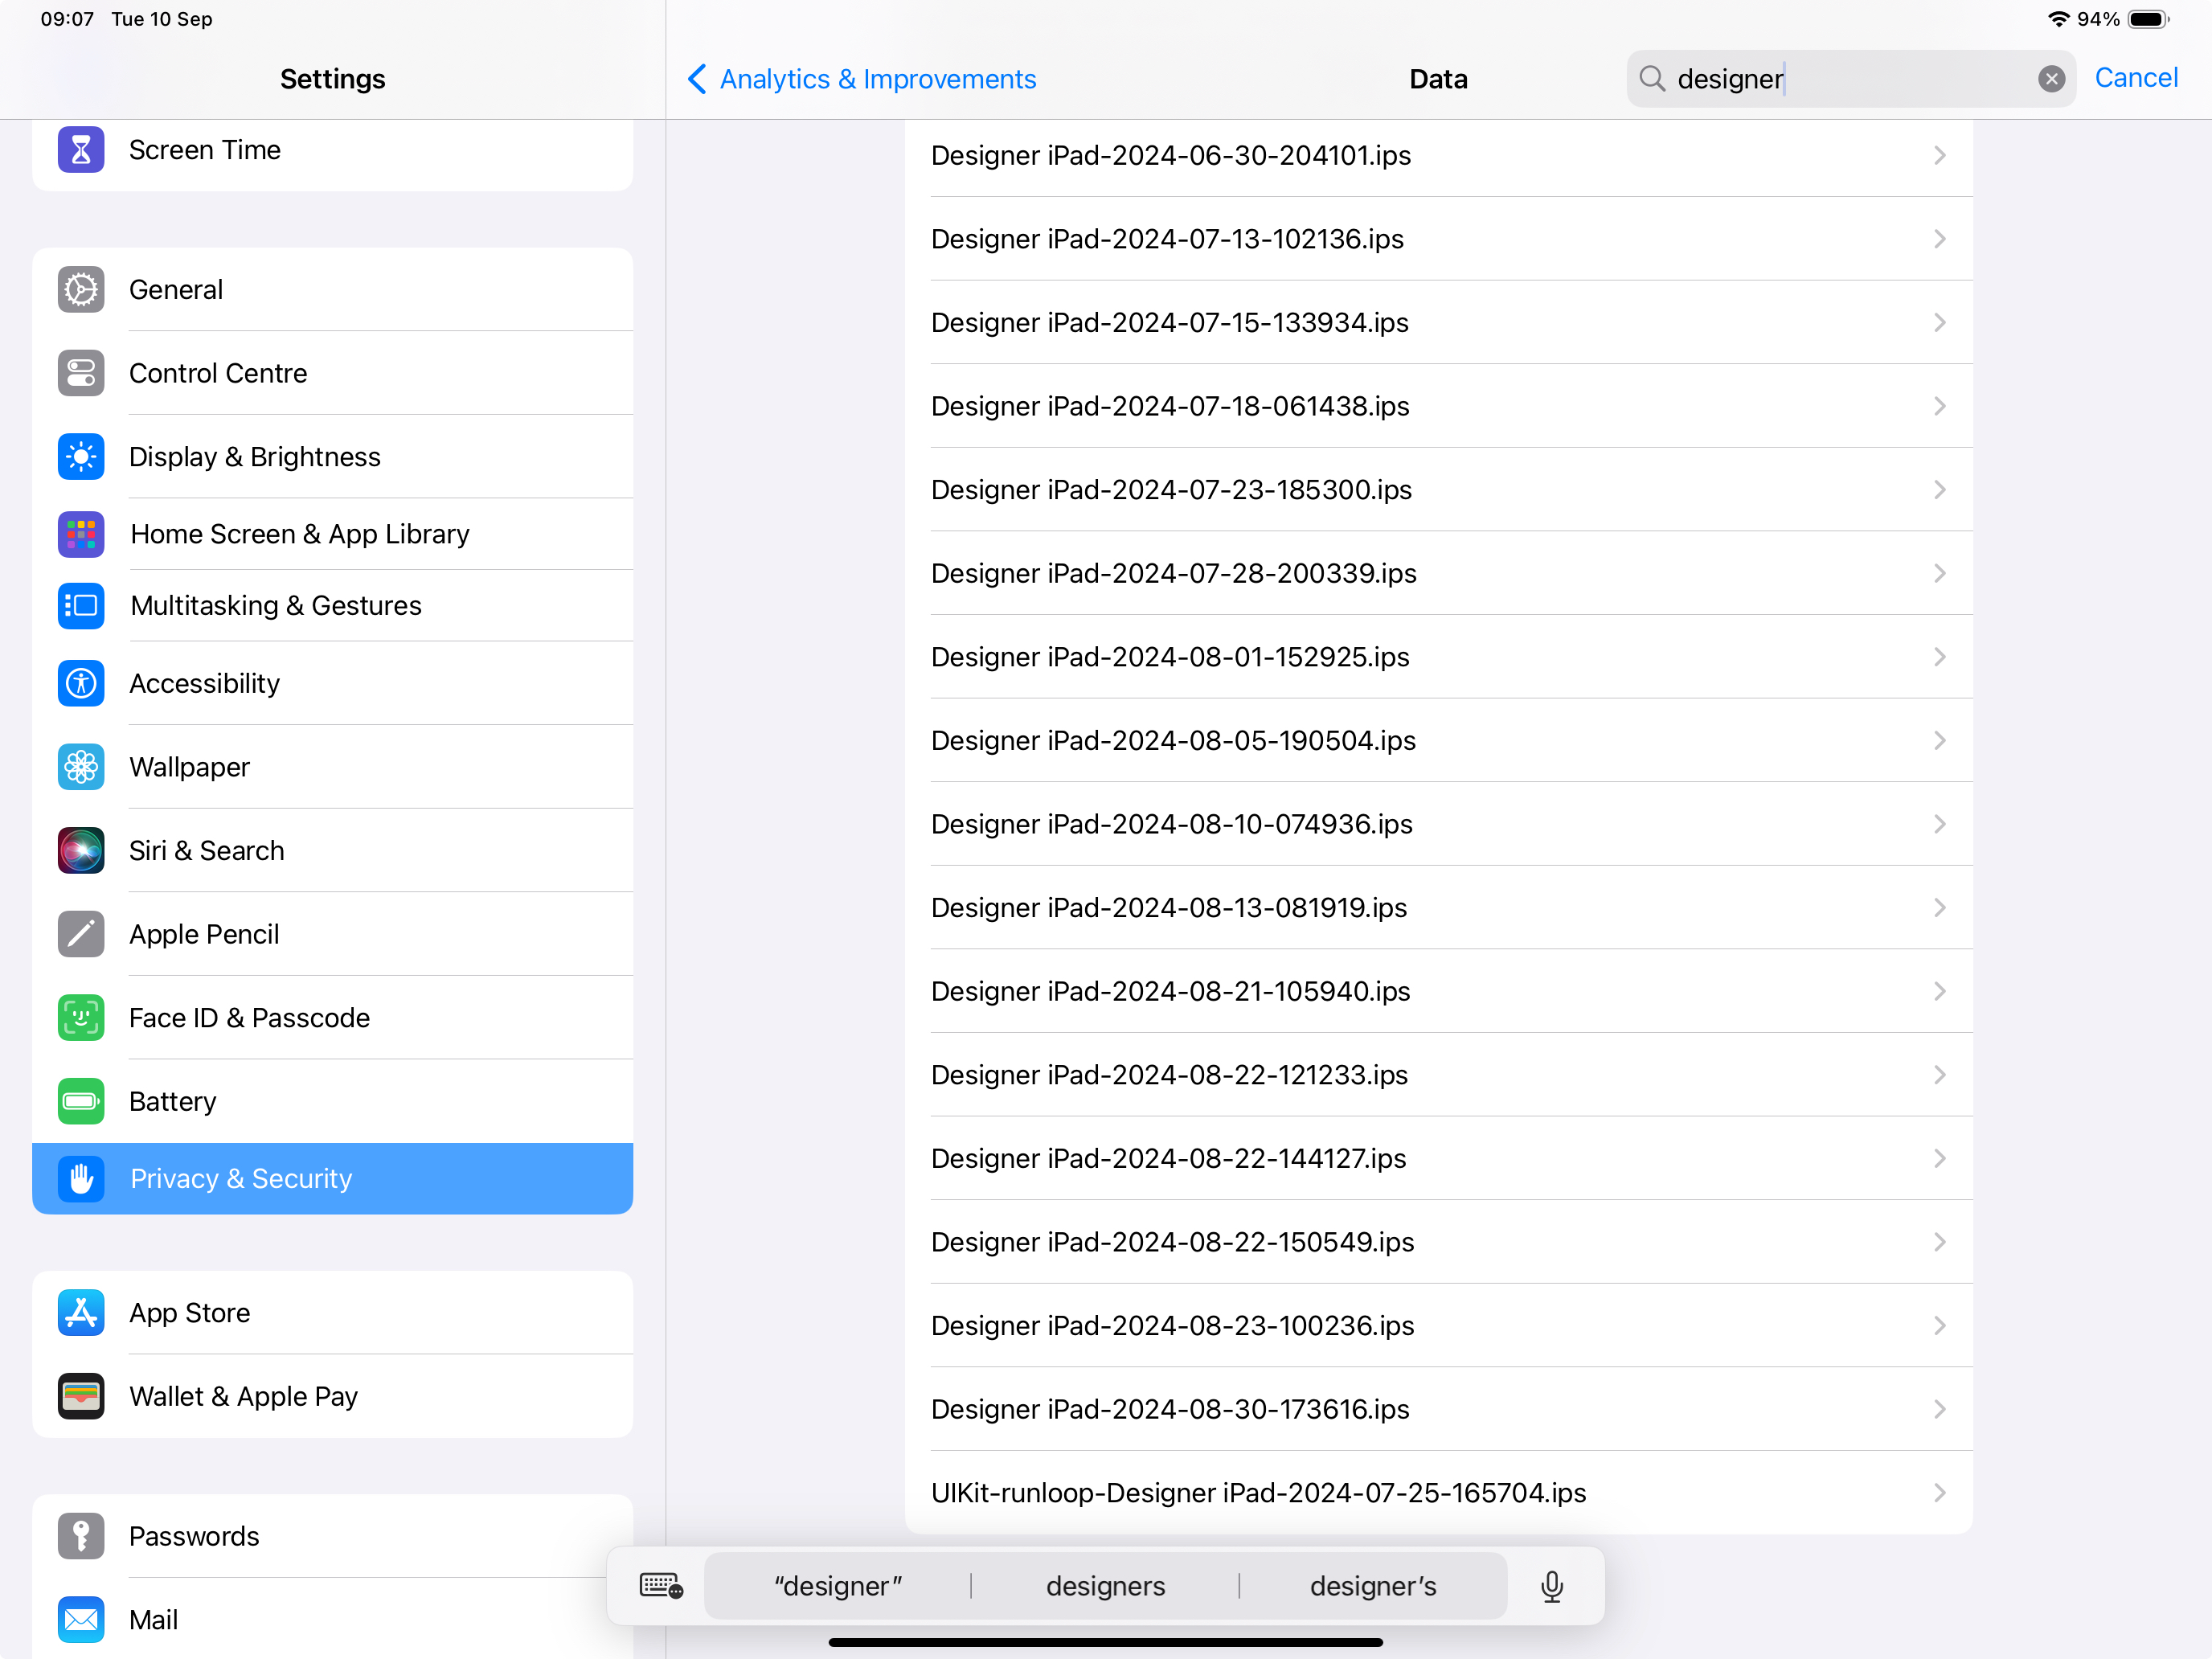Tap the dictation microphone icon
2212x1659 pixels.
pos(1552,1586)
